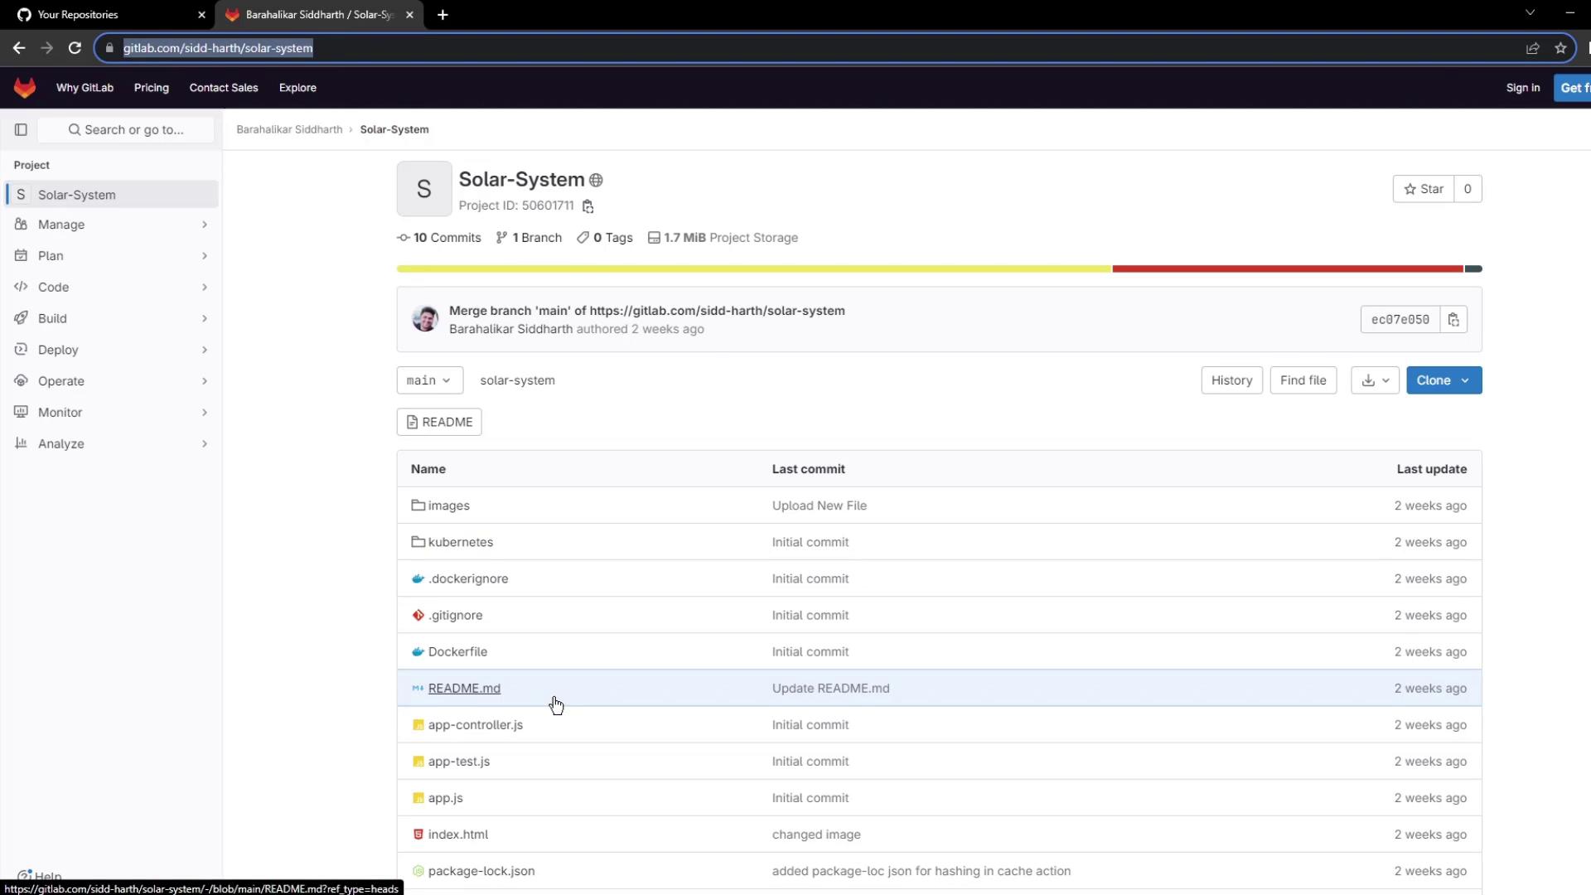Reload the page in browser

coord(75,48)
